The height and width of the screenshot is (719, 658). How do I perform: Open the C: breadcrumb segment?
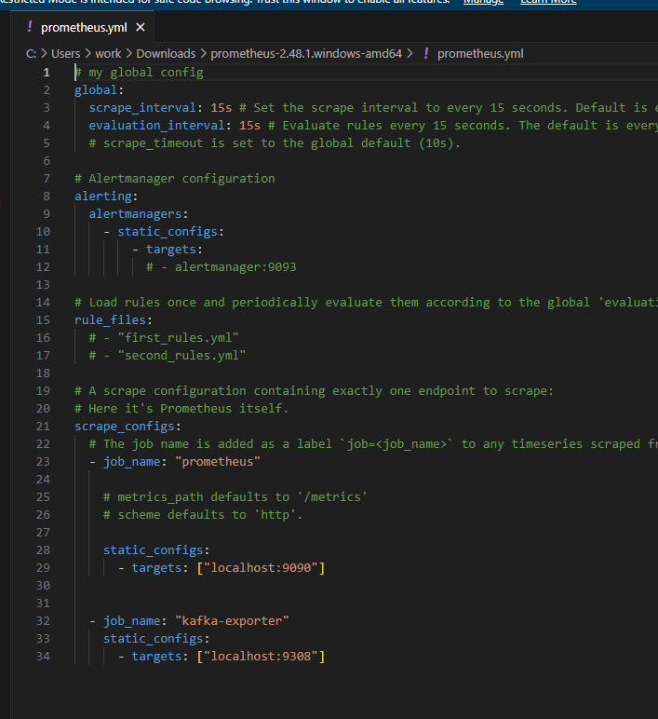point(31,54)
